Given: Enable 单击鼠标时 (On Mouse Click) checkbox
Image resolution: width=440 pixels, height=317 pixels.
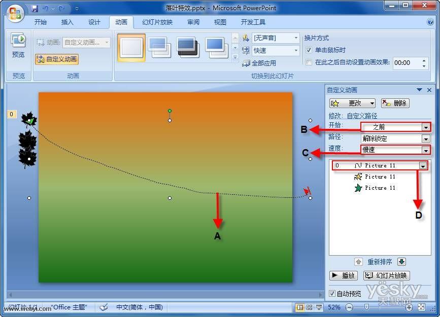Looking at the screenshot, I should tap(309, 50).
